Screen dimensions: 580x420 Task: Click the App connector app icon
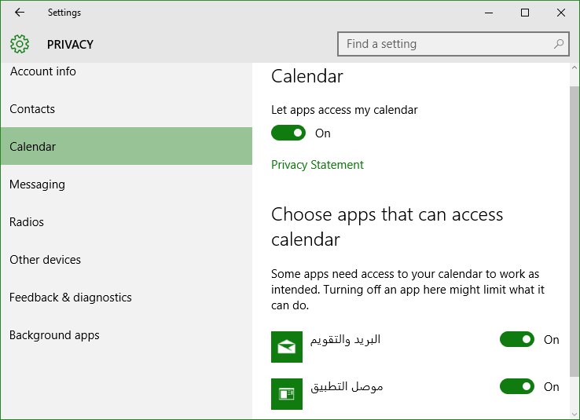(x=287, y=394)
